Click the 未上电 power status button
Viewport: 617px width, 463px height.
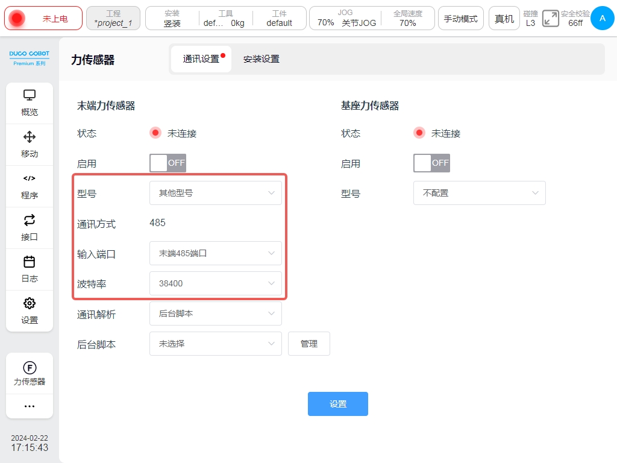click(x=43, y=19)
